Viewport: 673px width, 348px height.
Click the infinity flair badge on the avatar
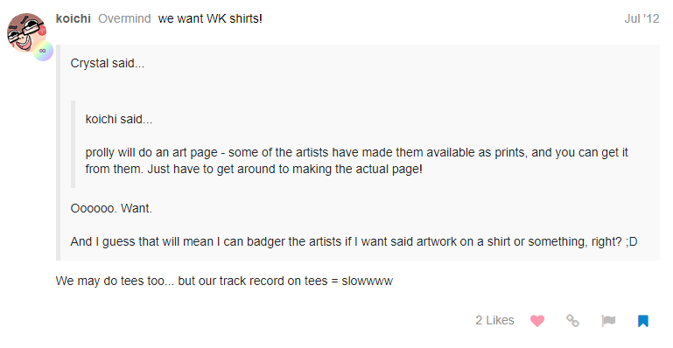(x=43, y=51)
